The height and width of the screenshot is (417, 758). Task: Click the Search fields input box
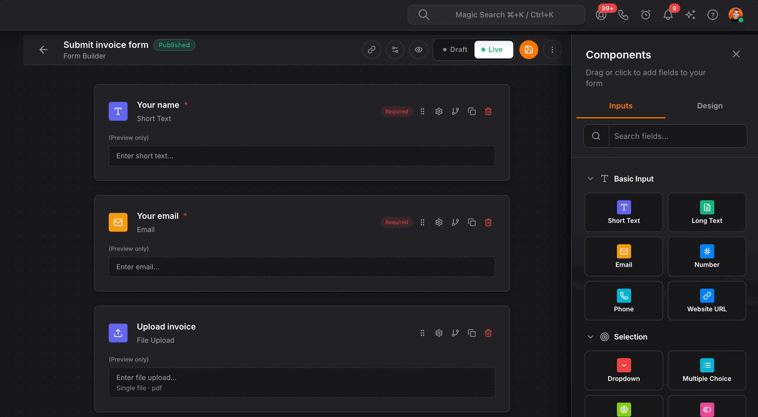tap(677, 136)
